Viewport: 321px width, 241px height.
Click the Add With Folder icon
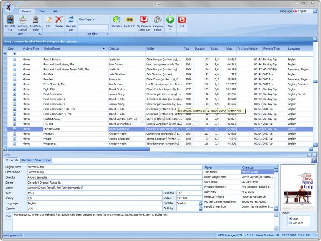tap(35, 20)
